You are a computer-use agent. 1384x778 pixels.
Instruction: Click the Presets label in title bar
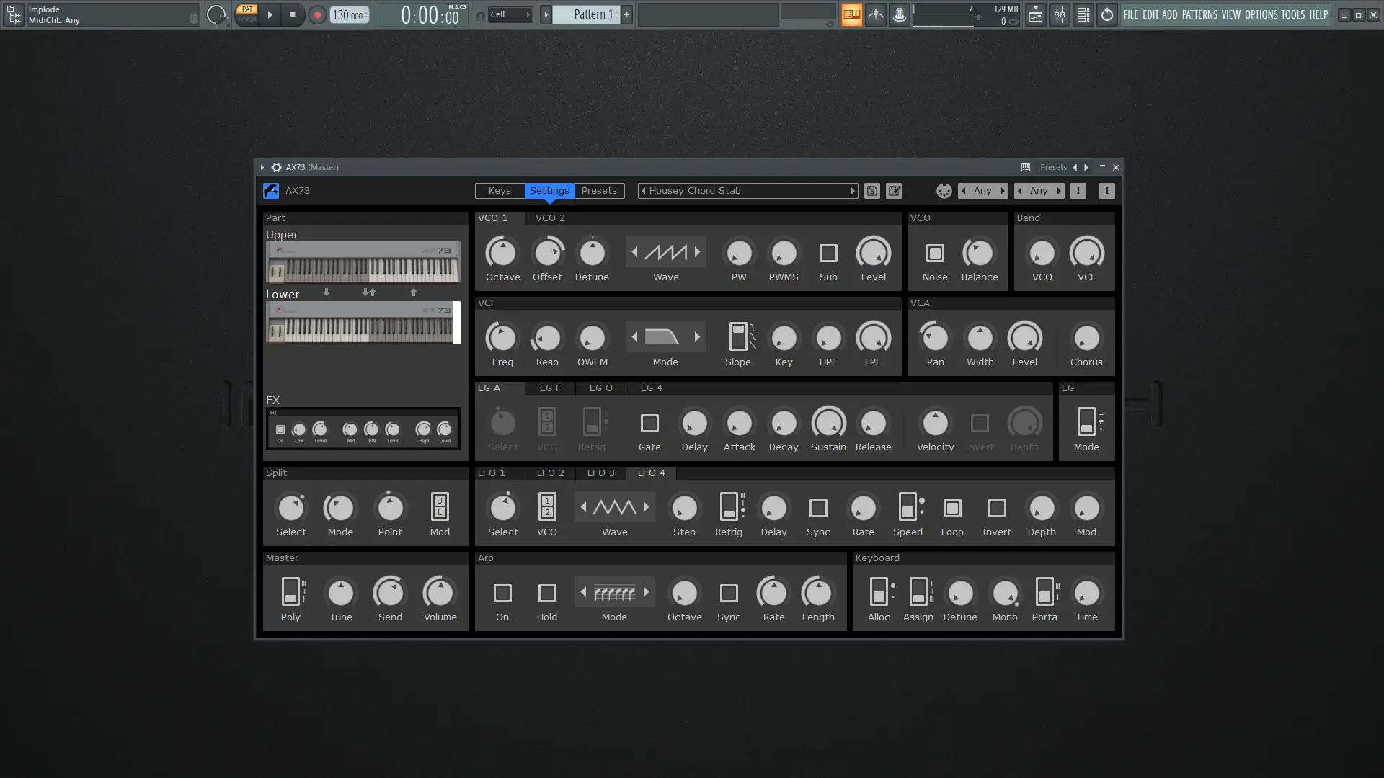[1053, 167]
